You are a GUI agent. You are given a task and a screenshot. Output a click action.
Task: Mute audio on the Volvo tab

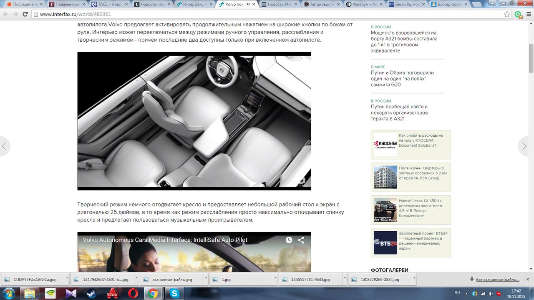(x=248, y=4)
